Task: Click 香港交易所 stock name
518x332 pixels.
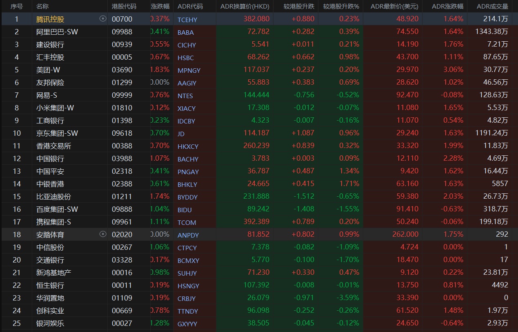Action: coord(53,146)
